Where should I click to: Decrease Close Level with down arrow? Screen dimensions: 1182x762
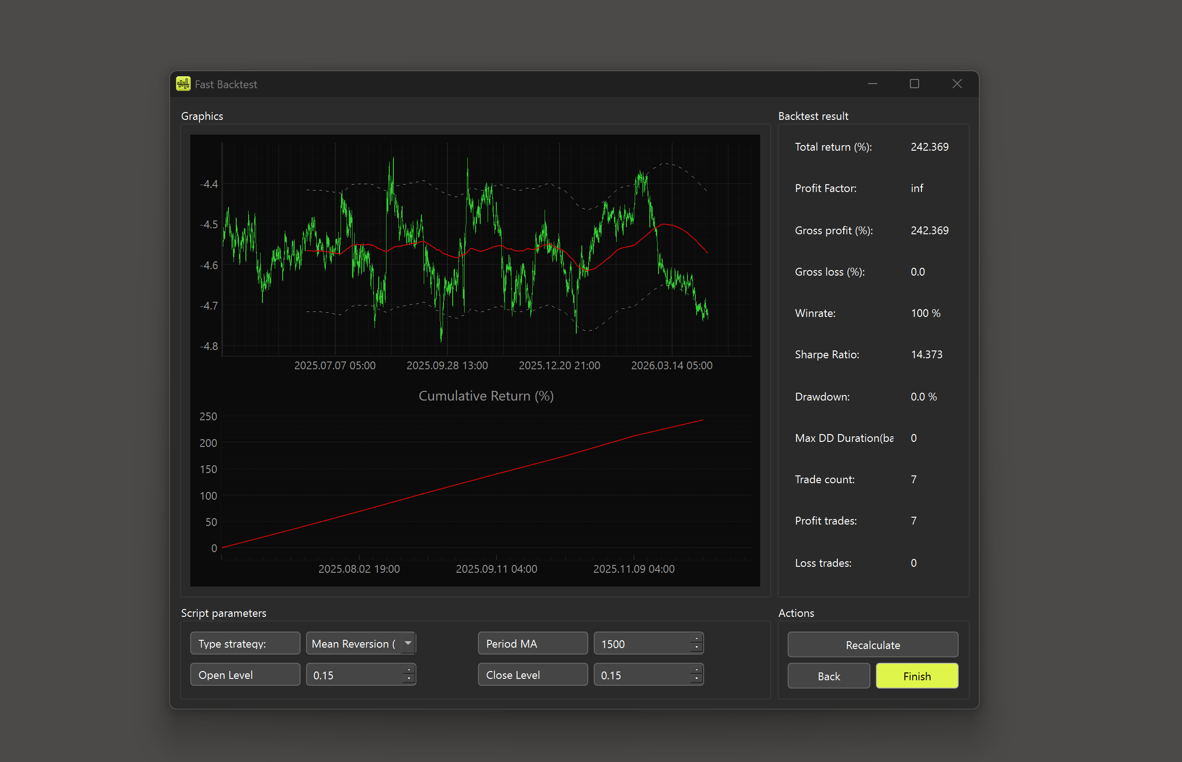pyautogui.click(x=696, y=679)
